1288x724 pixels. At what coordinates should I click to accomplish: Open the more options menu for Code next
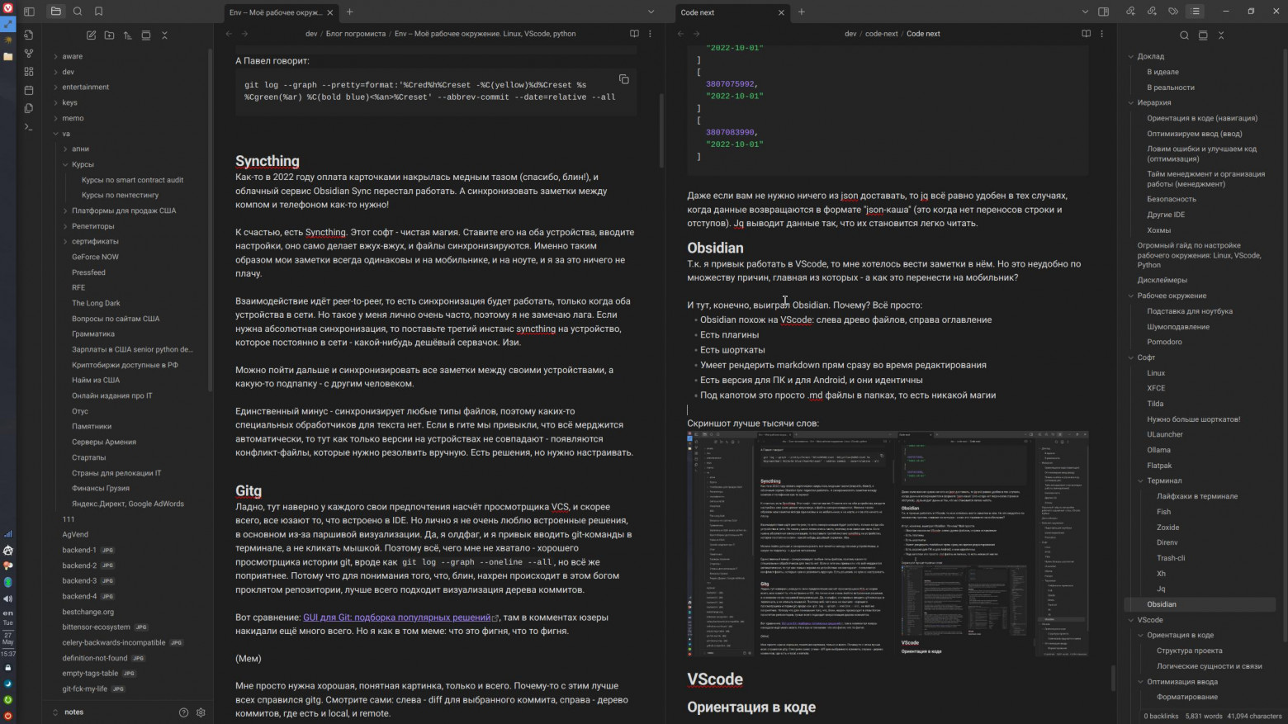point(1101,34)
